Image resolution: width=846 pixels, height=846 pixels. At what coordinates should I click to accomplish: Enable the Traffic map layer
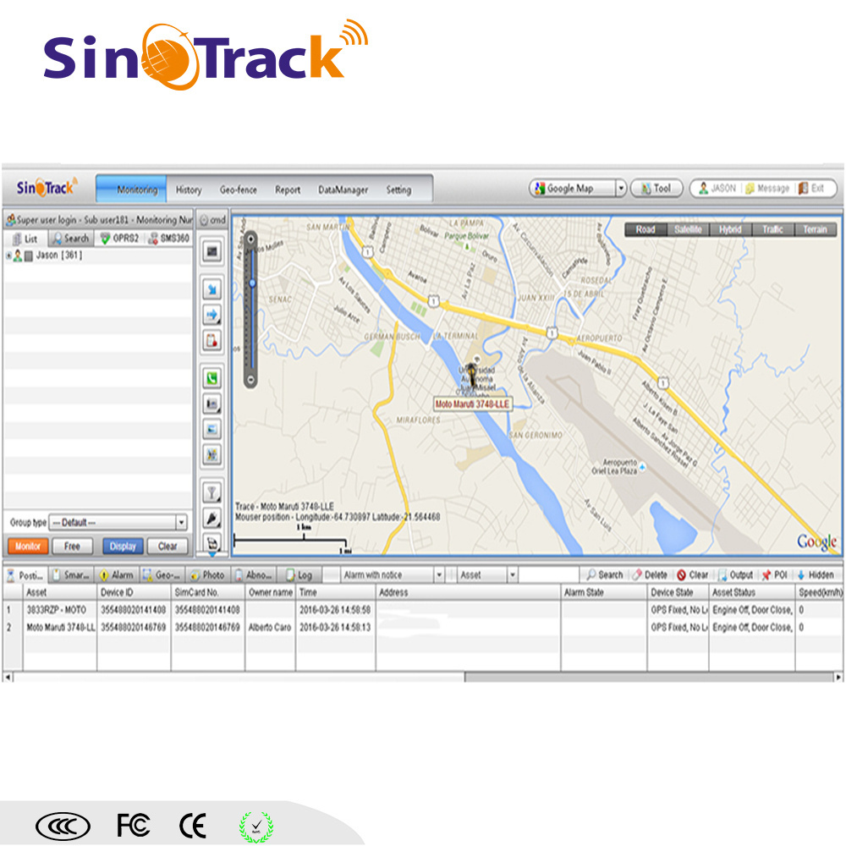coord(772,229)
